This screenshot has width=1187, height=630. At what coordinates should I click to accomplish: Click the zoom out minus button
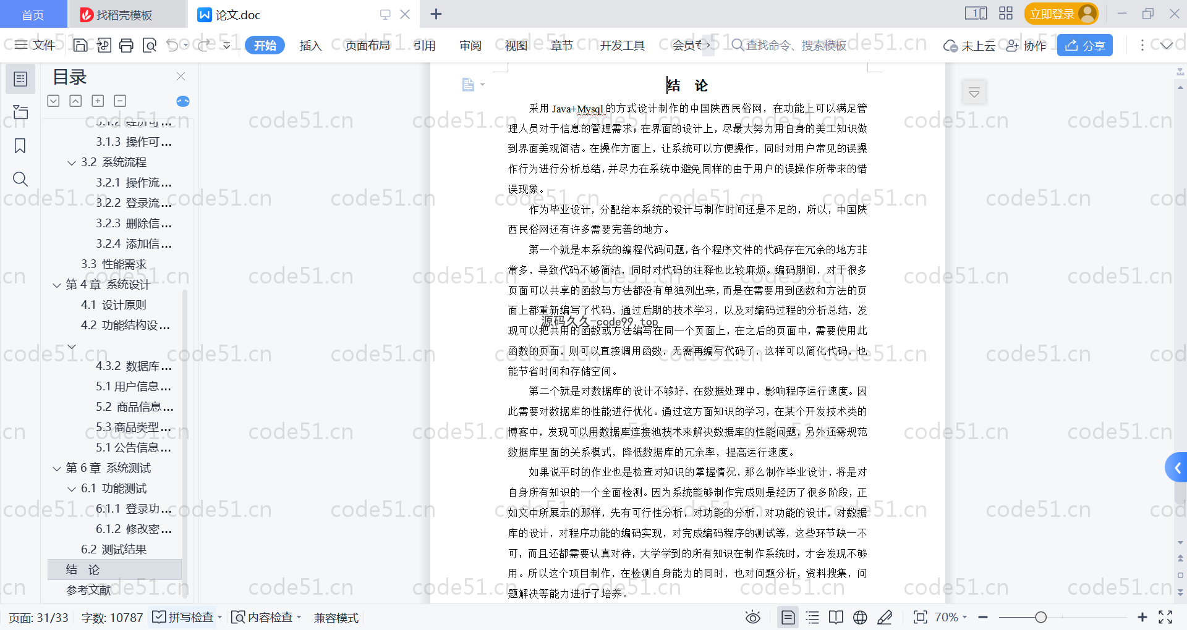tap(984, 617)
